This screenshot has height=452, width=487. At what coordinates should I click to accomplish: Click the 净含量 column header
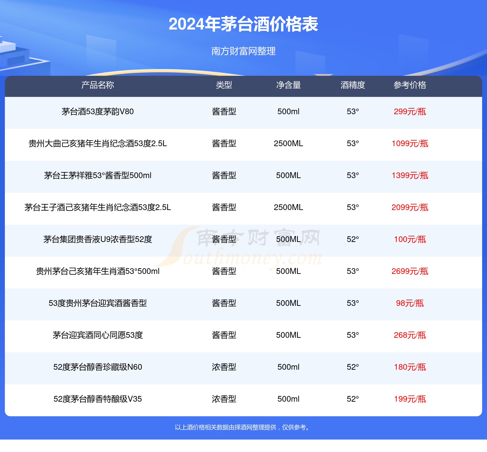(x=288, y=85)
